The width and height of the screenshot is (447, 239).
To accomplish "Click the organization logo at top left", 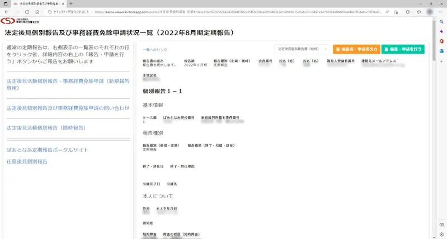I will pyautogui.click(x=20, y=21).
